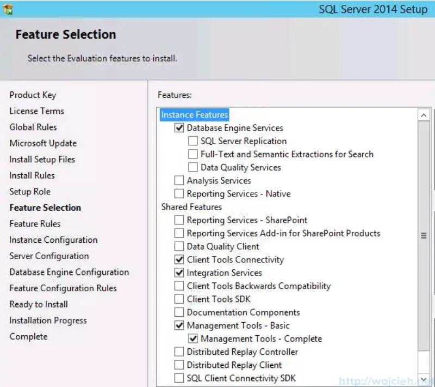435x387 pixels.
Task: Check Client Tools Backwards Compatibility
Action: click(x=179, y=286)
